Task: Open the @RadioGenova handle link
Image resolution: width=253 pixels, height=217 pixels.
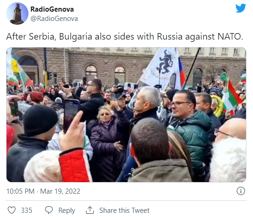Action: click(x=54, y=19)
